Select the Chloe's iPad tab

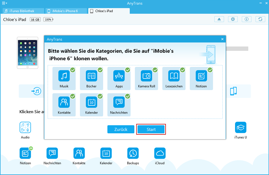pos(109,11)
